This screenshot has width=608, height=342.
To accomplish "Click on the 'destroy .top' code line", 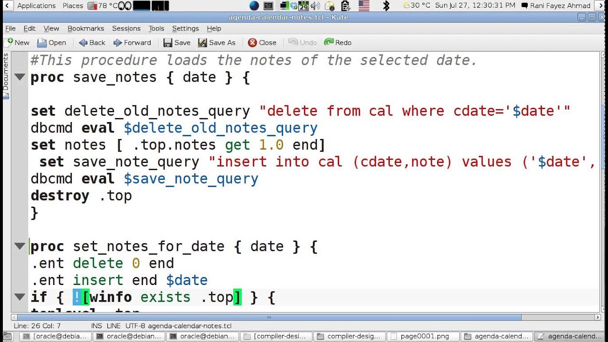I will 81,196.
